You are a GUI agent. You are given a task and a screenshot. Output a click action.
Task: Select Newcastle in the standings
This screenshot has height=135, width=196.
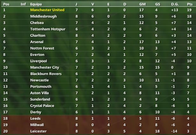[40, 80]
